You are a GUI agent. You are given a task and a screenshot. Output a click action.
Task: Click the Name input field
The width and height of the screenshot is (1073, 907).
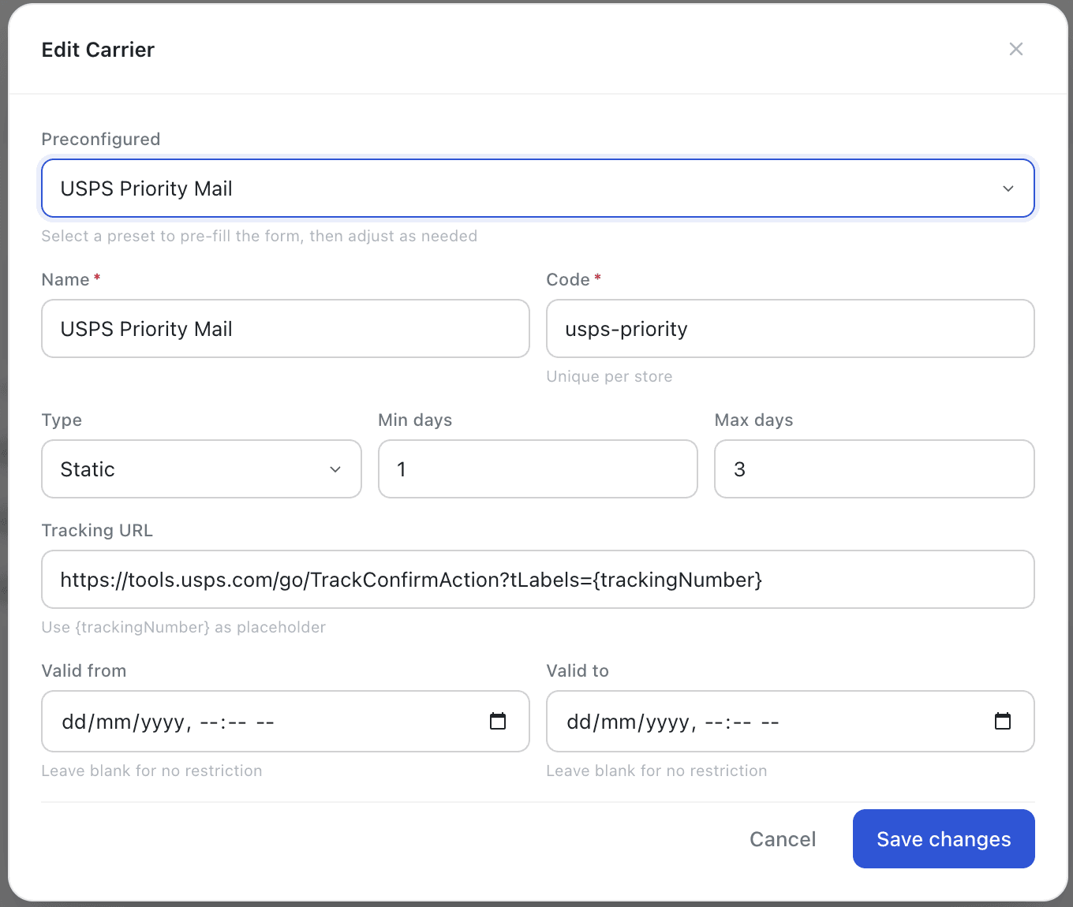tap(286, 329)
